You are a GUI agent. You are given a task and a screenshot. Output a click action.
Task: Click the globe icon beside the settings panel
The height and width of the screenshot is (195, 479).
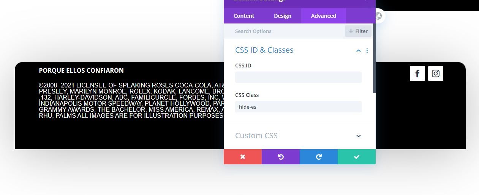click(378, 16)
